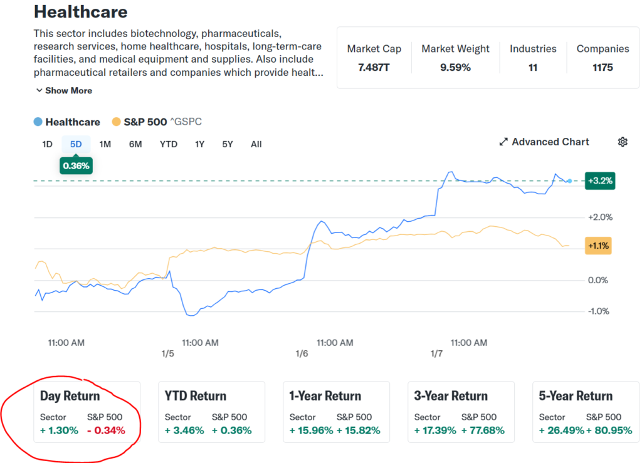
Task: Click the YTD Return card
Action: tap(211, 412)
